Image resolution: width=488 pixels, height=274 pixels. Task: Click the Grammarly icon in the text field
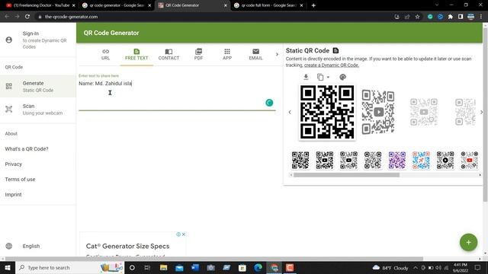[x=269, y=103]
